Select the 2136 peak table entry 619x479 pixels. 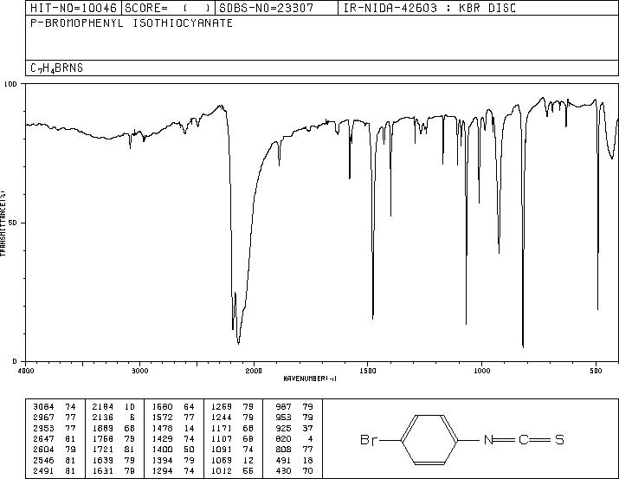113,418
